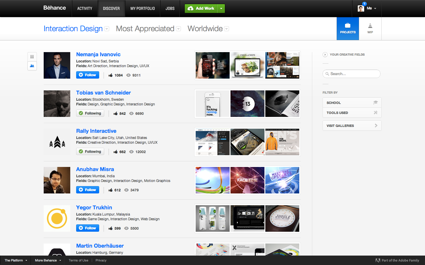Open Nemanja Ivanovic's profile name link
425x265 pixels.
point(98,54)
